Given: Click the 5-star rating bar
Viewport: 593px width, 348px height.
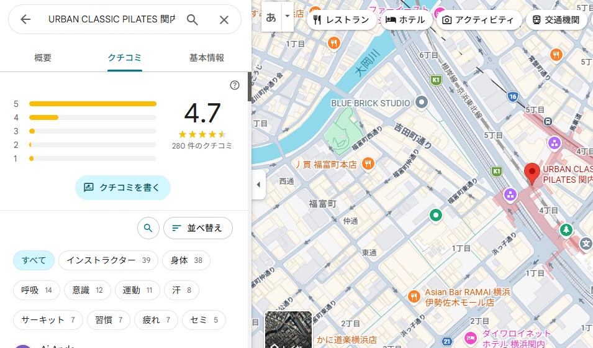Looking at the screenshot, I should point(93,104).
